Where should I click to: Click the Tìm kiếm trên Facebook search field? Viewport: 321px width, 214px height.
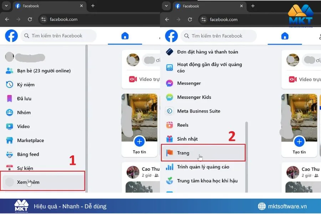59,36
